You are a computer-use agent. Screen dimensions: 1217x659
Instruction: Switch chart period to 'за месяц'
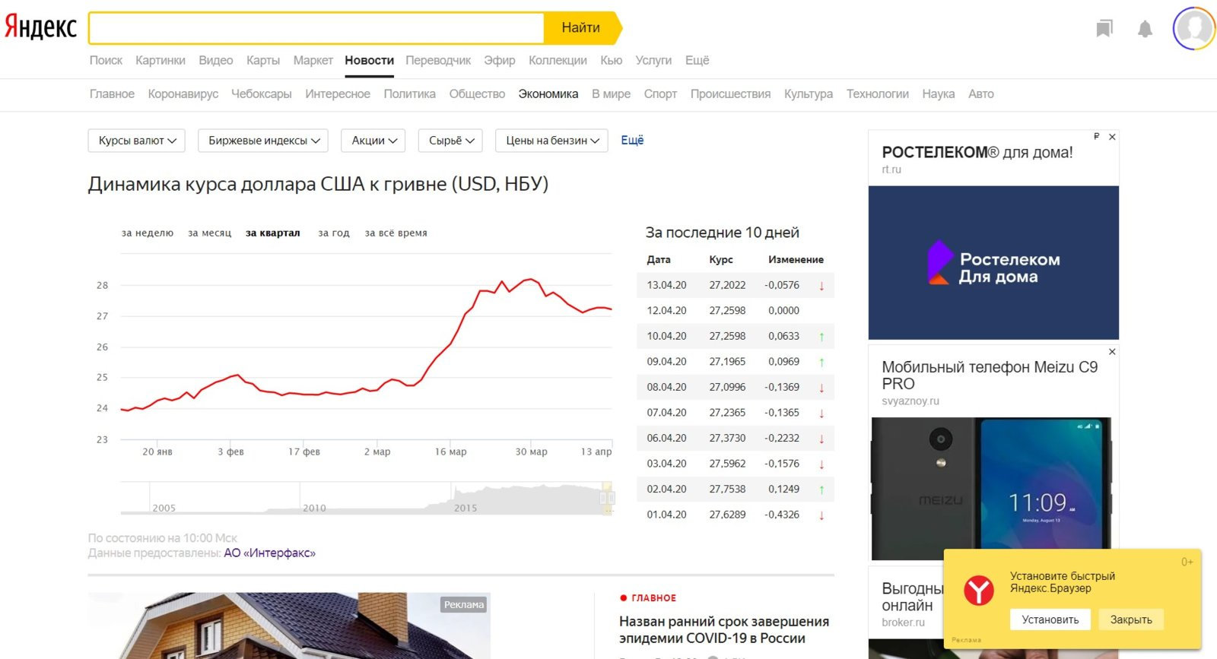[209, 233]
